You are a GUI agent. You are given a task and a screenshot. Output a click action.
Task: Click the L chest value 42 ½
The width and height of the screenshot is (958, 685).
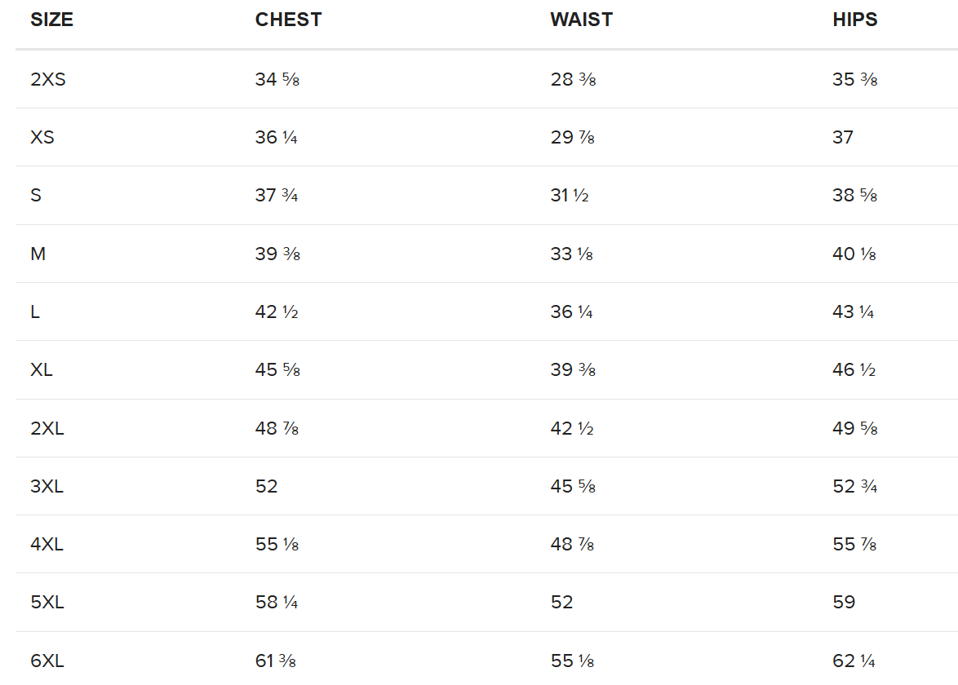coord(277,312)
